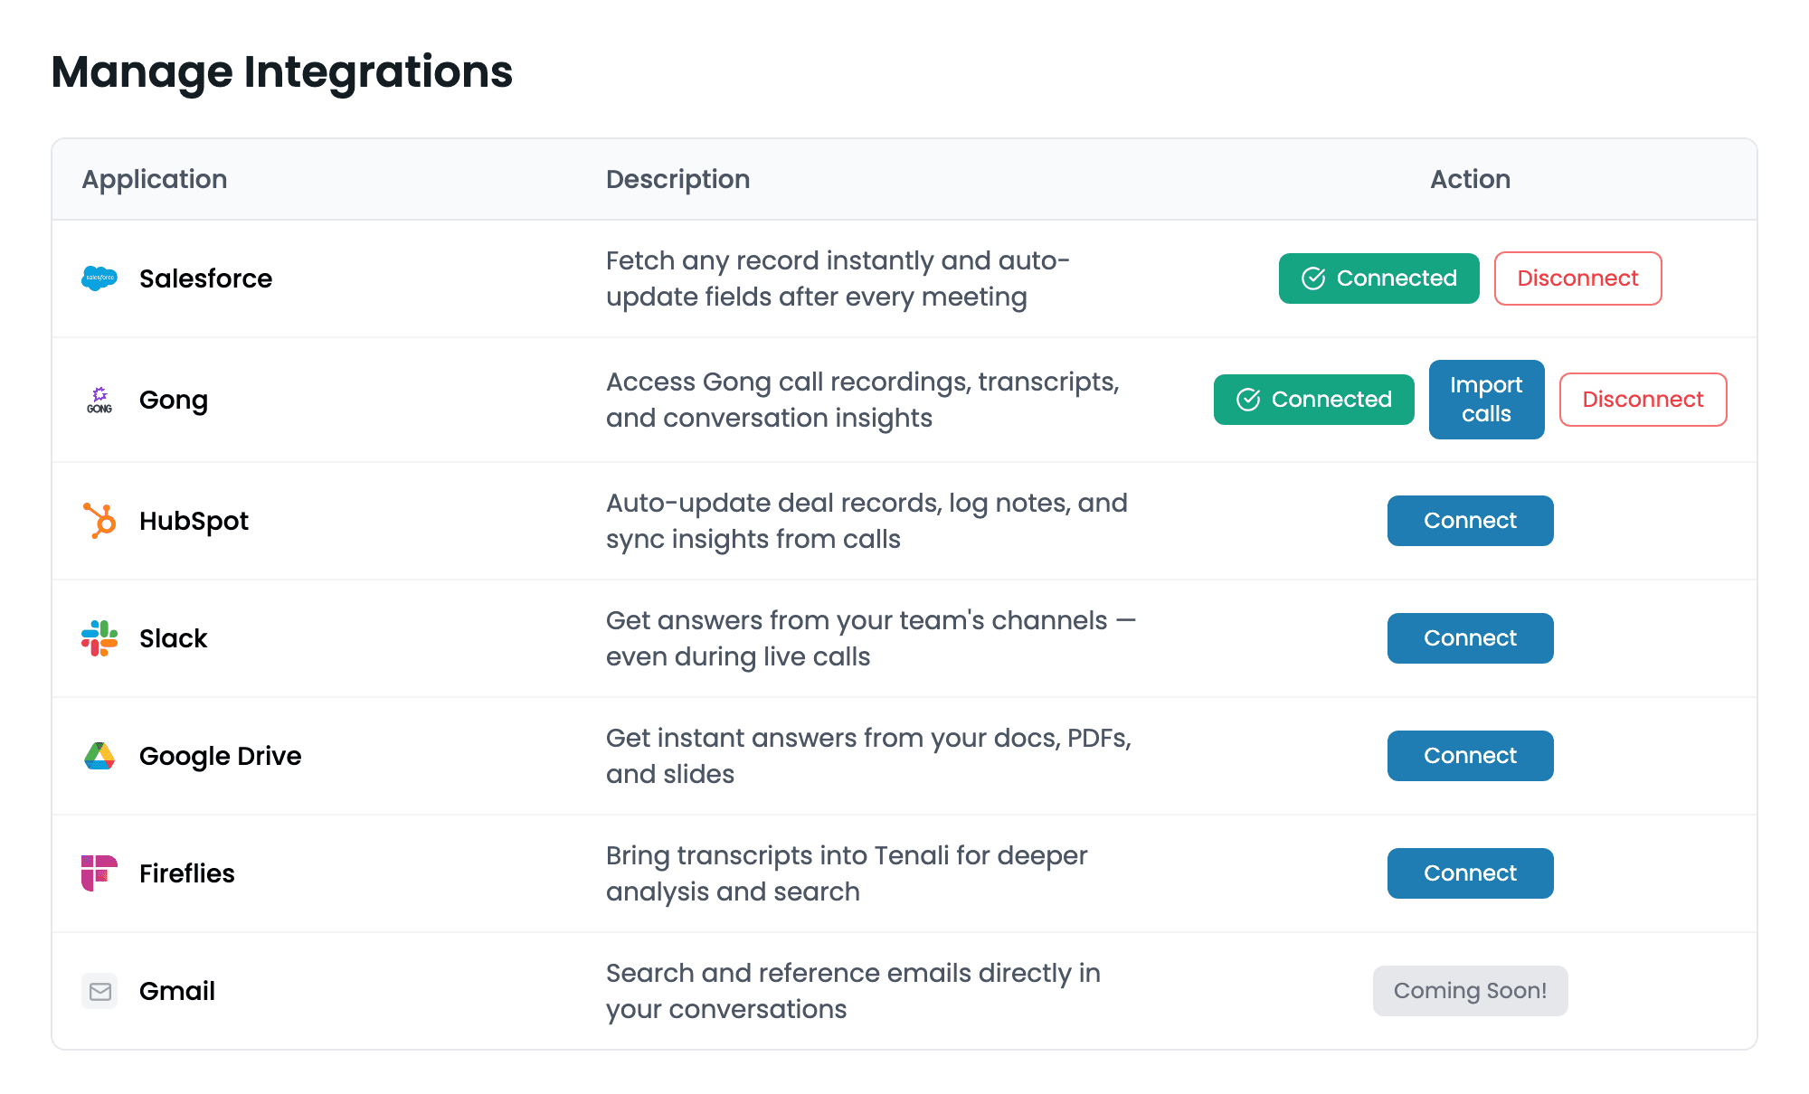Click the Connected status badge for Salesforce
The image size is (1809, 1094).
click(x=1379, y=278)
